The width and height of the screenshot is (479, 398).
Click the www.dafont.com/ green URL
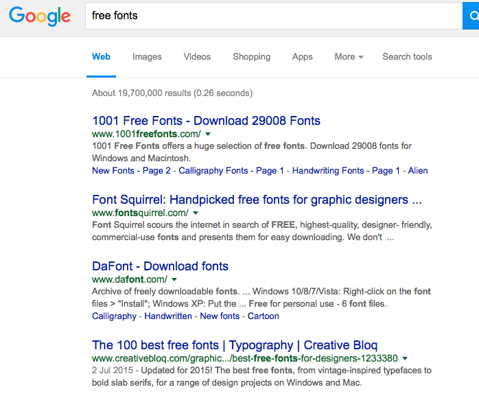pos(130,279)
